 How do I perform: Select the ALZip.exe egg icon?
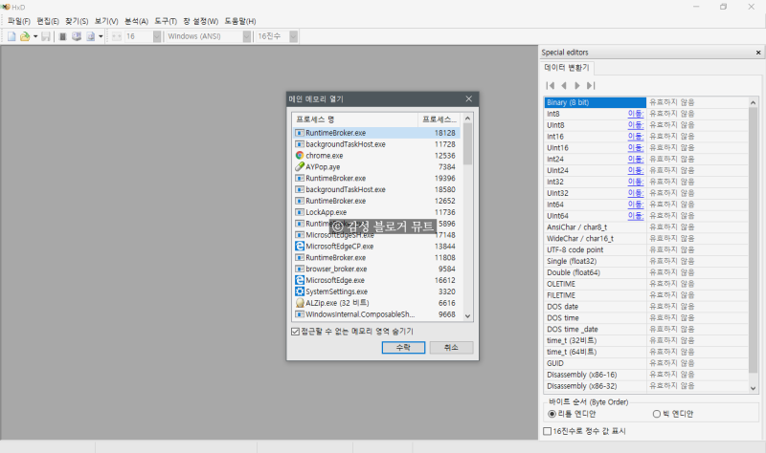(x=300, y=303)
